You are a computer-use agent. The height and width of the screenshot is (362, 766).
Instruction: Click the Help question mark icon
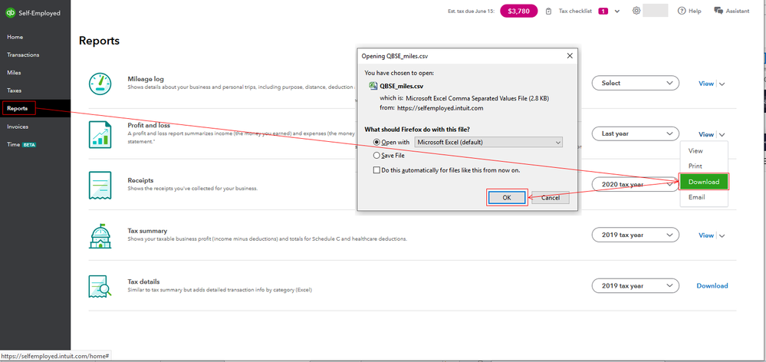[x=681, y=11]
